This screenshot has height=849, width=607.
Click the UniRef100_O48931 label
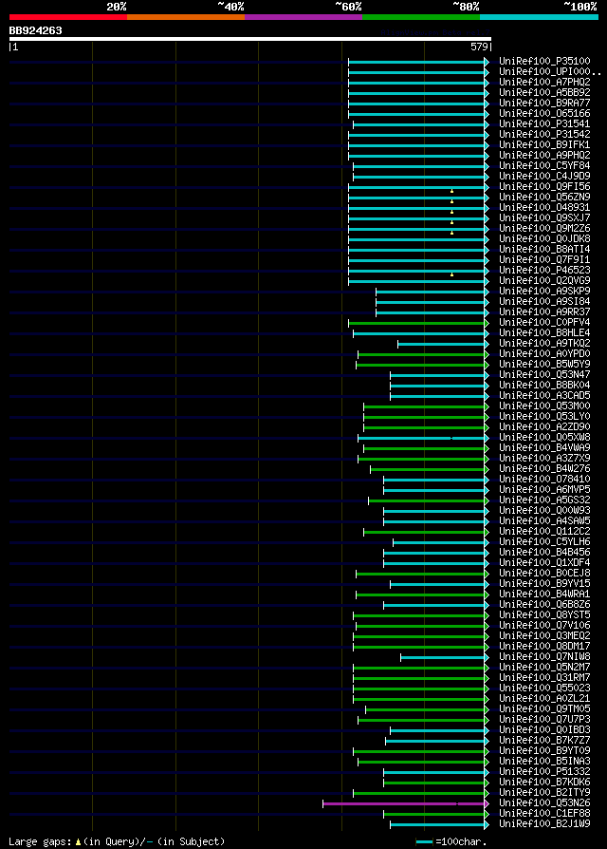click(x=544, y=207)
